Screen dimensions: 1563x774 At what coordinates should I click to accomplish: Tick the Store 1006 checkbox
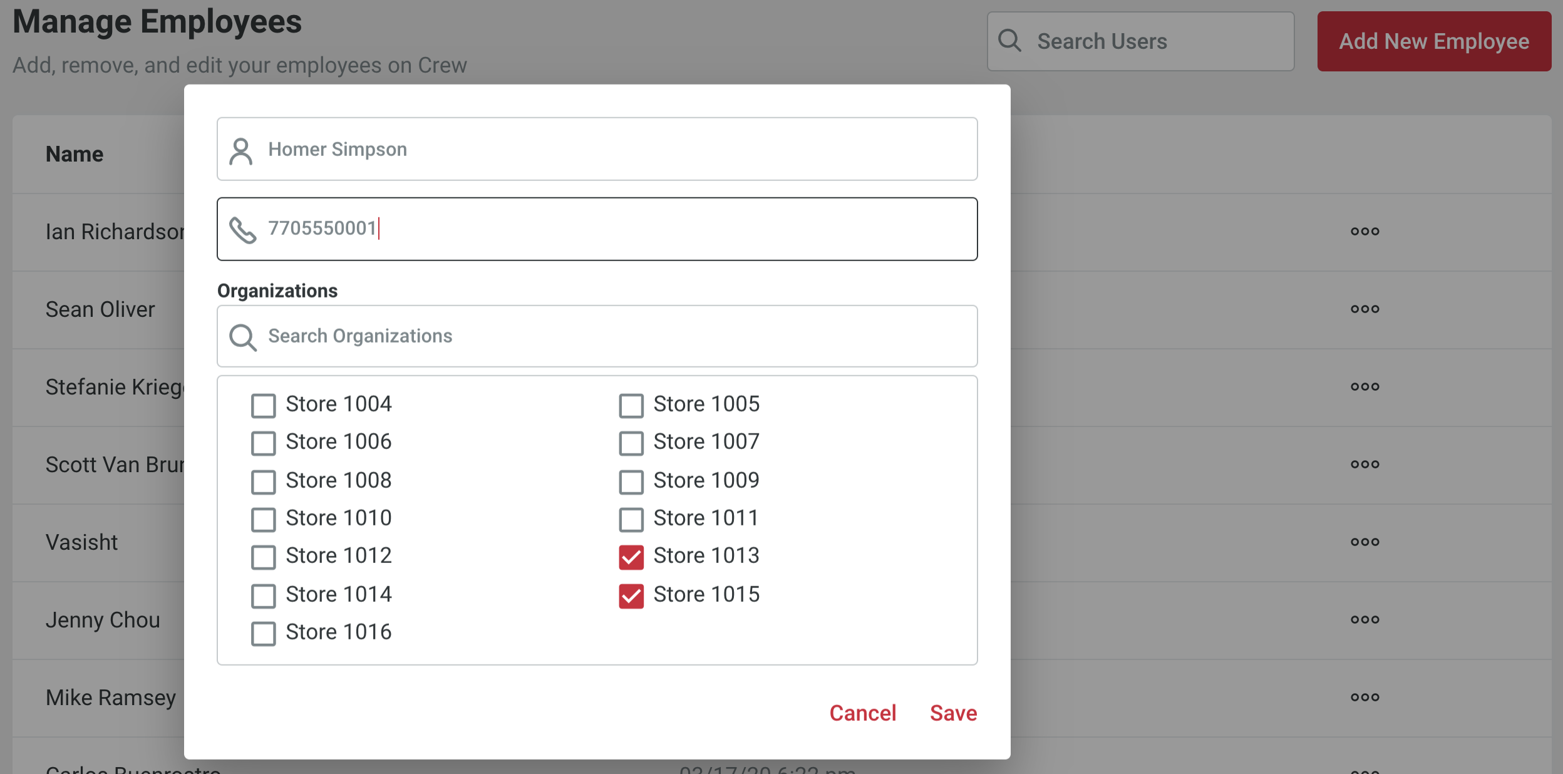point(263,443)
